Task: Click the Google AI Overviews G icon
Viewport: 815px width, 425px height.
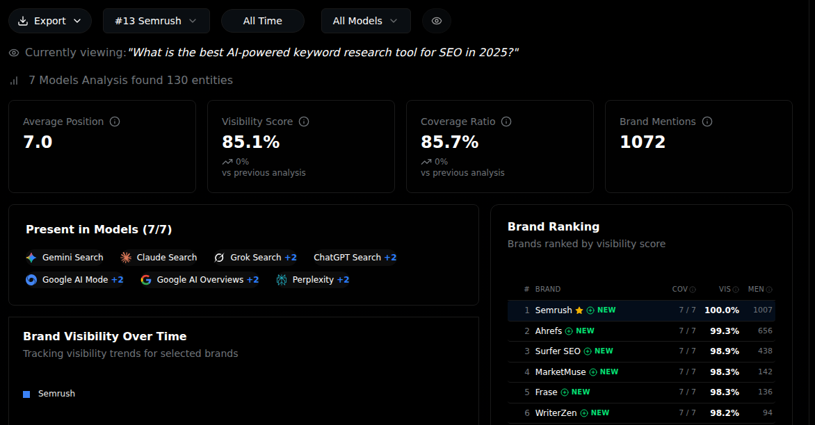Action: click(146, 280)
